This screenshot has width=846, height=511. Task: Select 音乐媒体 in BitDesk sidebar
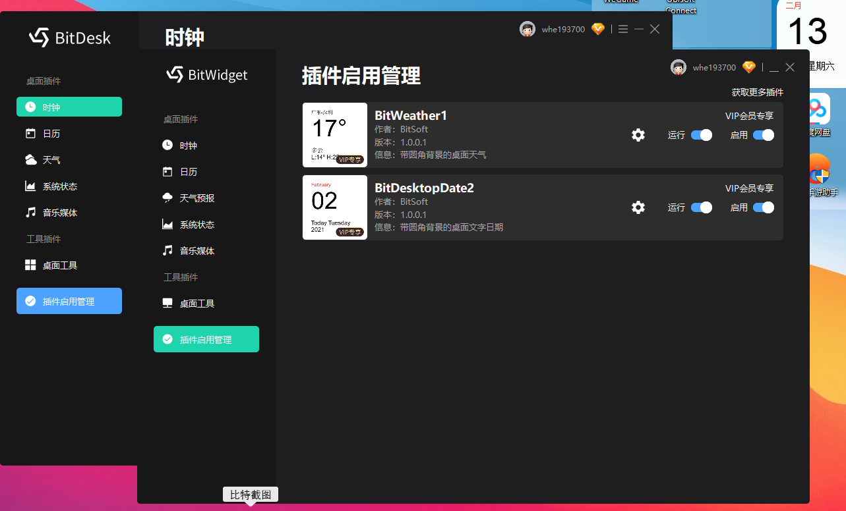click(60, 213)
